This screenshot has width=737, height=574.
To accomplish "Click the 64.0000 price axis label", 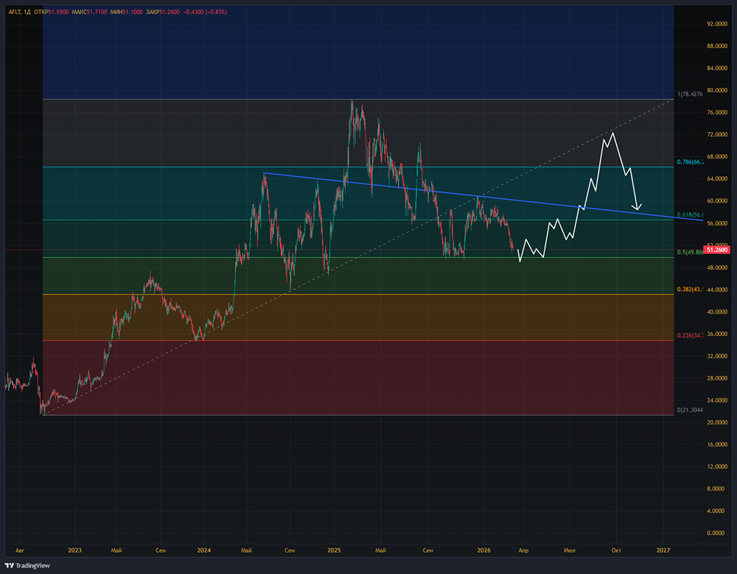I will (x=717, y=178).
